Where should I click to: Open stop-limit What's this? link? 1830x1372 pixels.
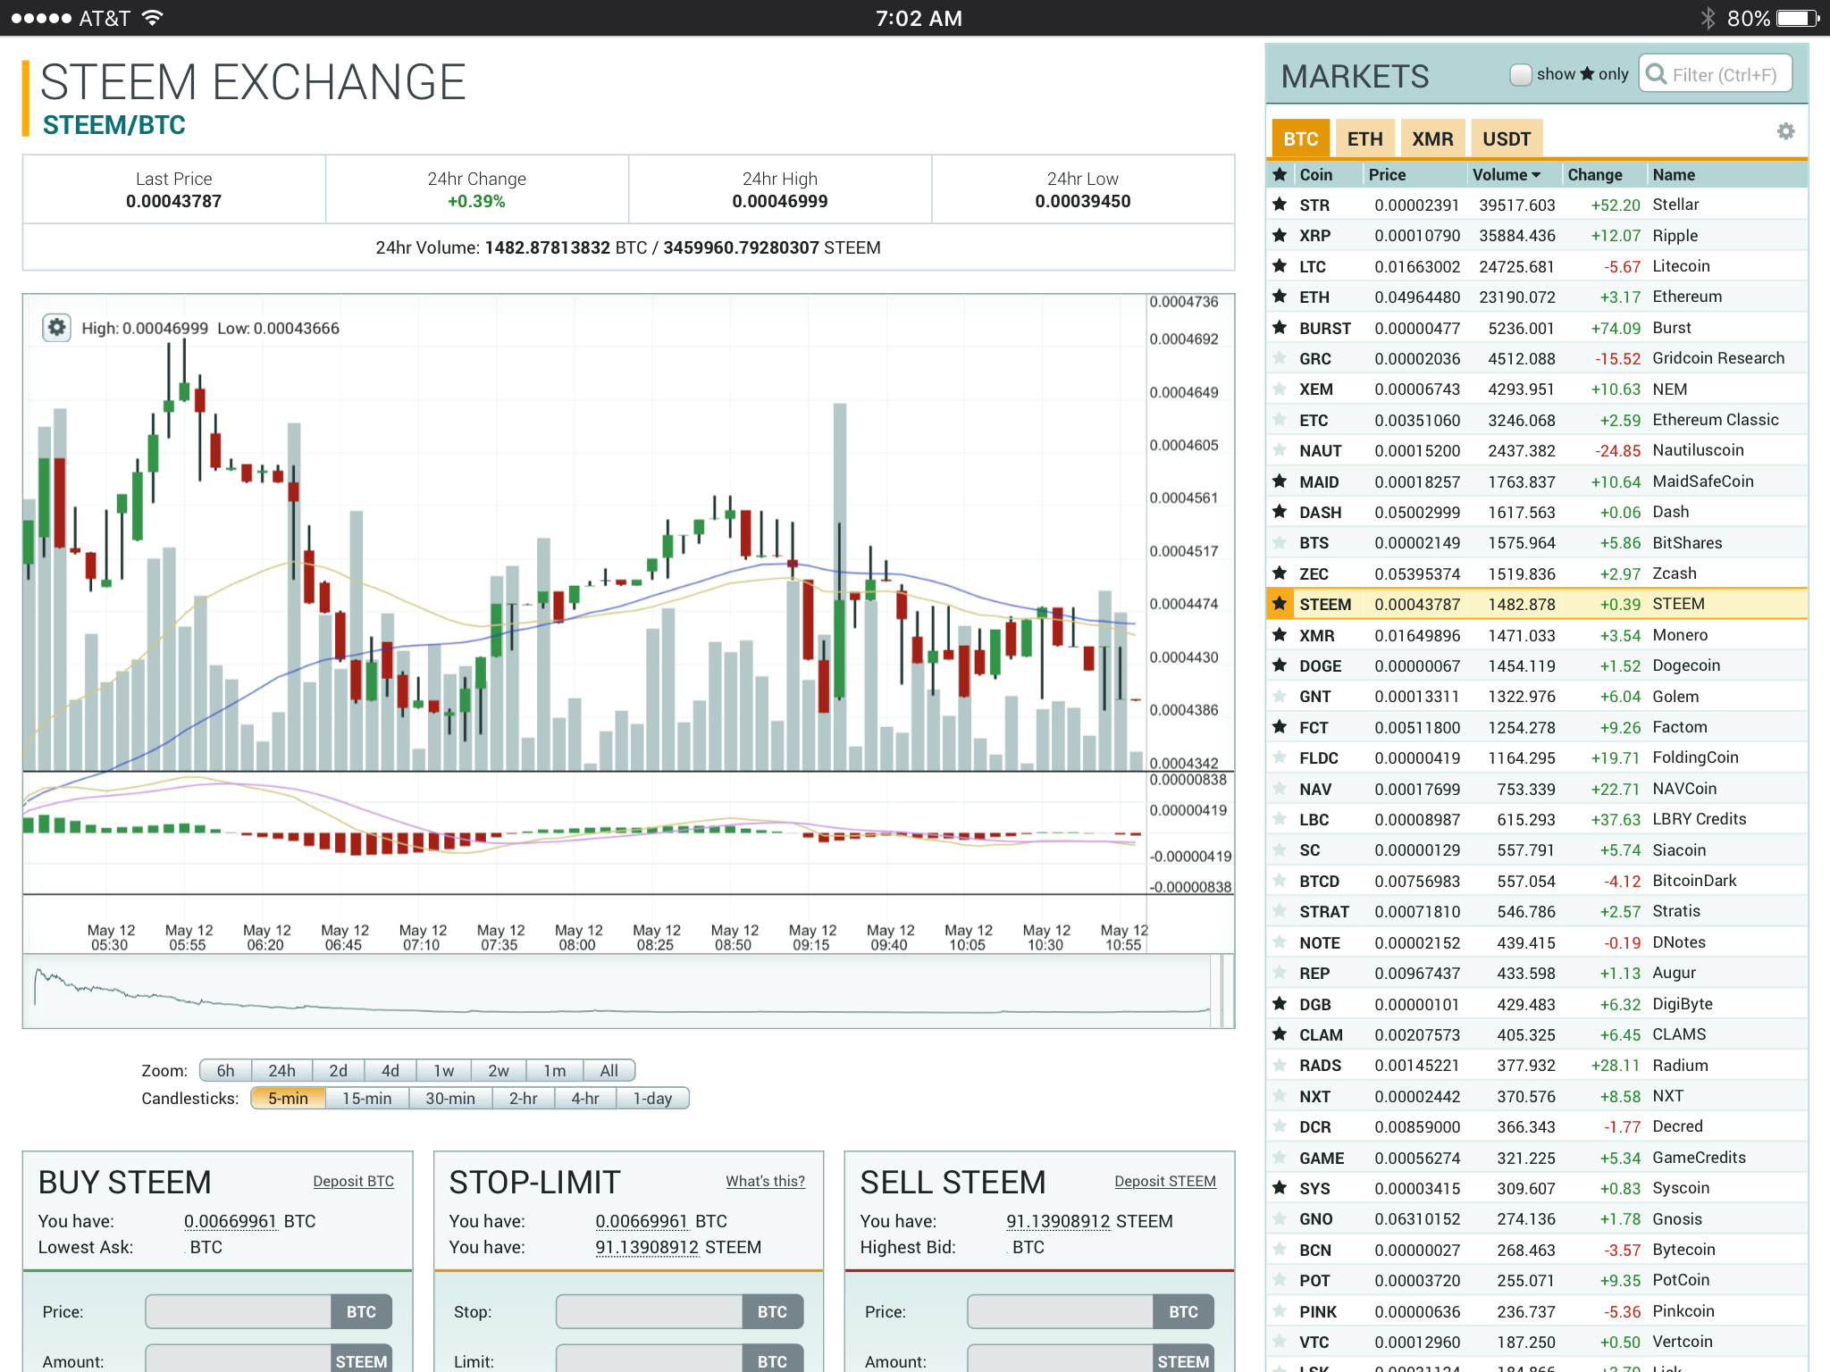(x=765, y=1181)
